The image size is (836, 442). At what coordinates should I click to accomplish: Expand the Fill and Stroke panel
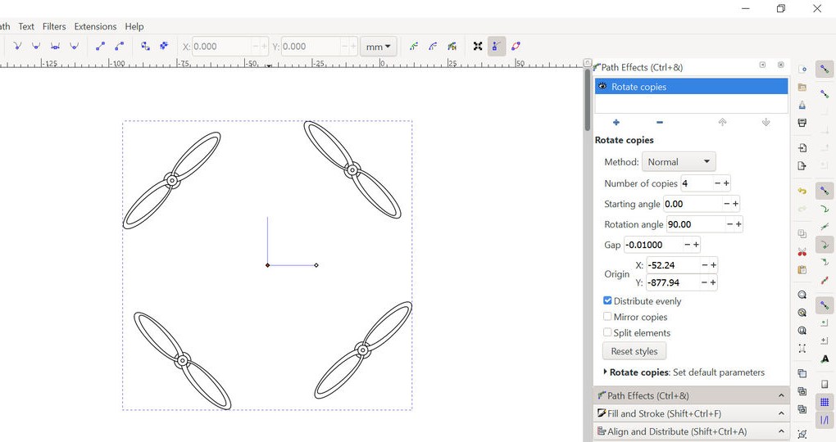(x=781, y=413)
